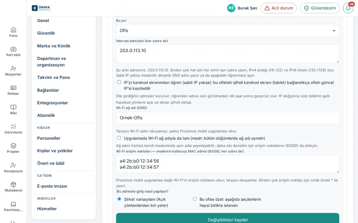Select Bu ofise özel radio option
The height and width of the screenshot is (223, 358).
(x=195, y=199)
